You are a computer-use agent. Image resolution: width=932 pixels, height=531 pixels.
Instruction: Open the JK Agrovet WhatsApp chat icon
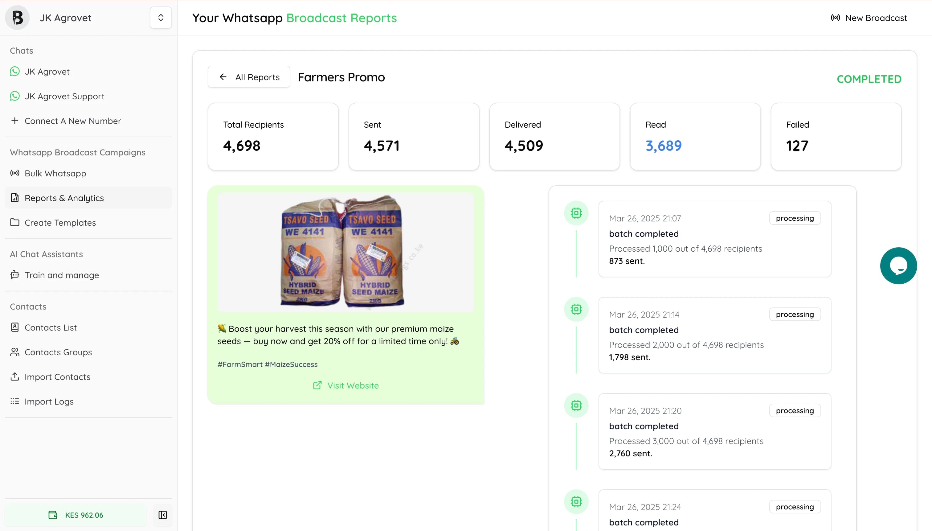point(14,72)
